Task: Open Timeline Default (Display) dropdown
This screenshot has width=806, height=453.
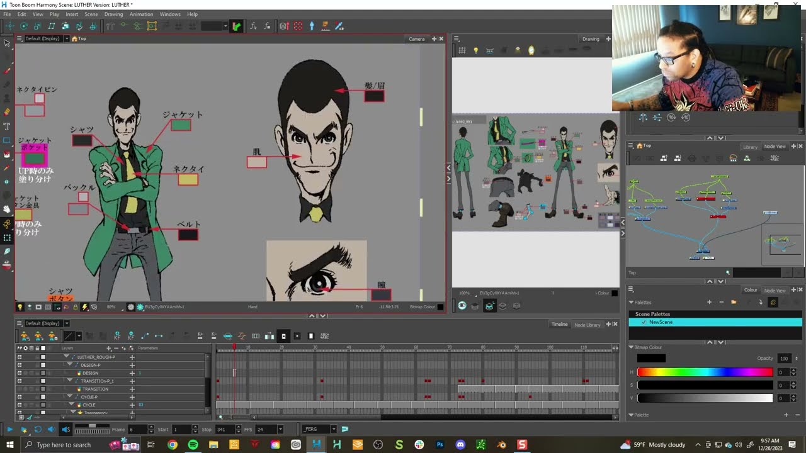Action: tap(67, 323)
